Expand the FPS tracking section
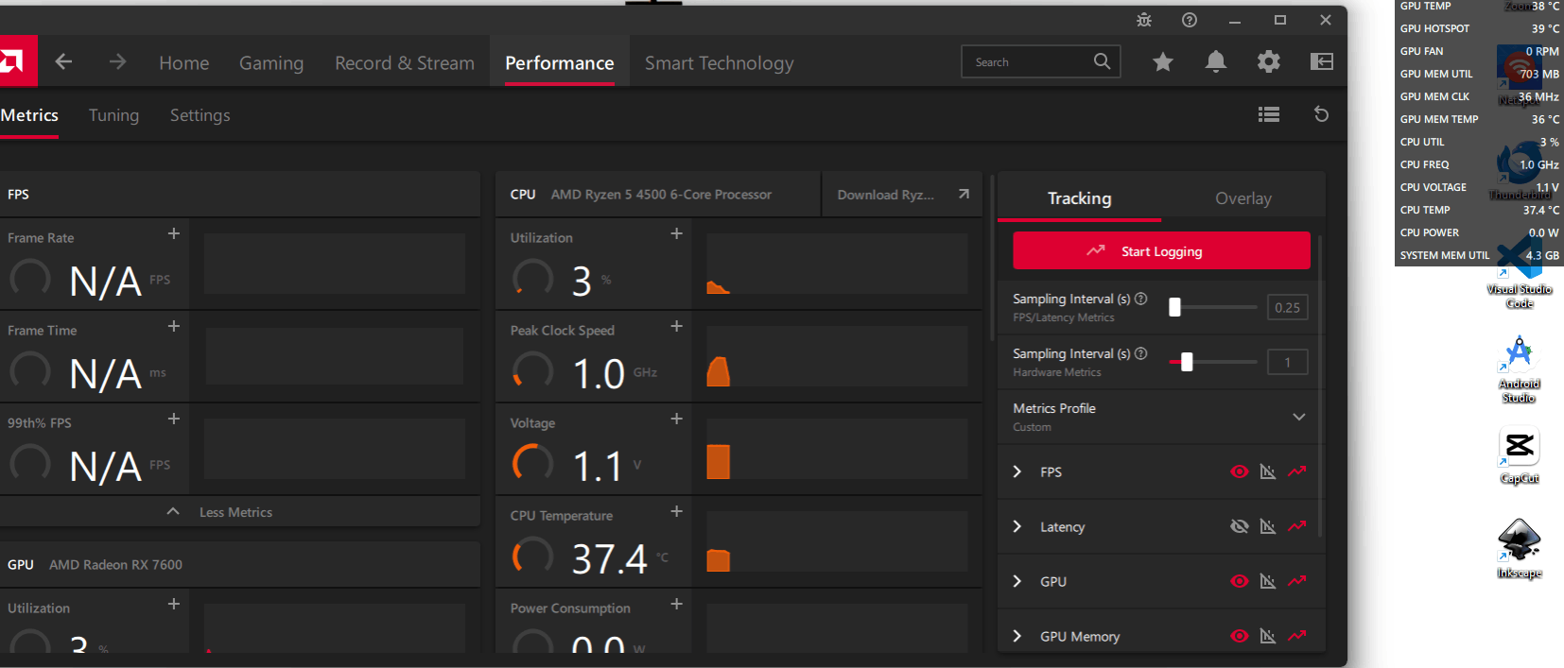Screen dimensions: 1564x668 pos(1017,471)
